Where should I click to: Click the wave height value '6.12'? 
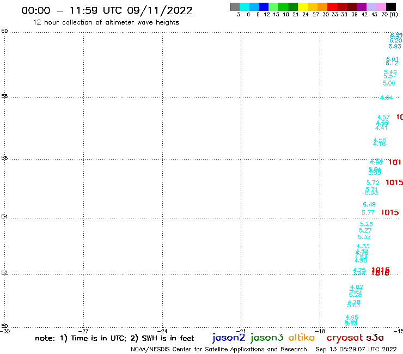[x=392, y=63]
